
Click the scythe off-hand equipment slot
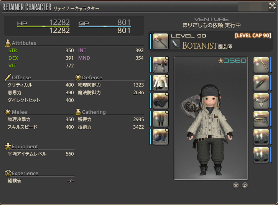[x=261, y=65]
